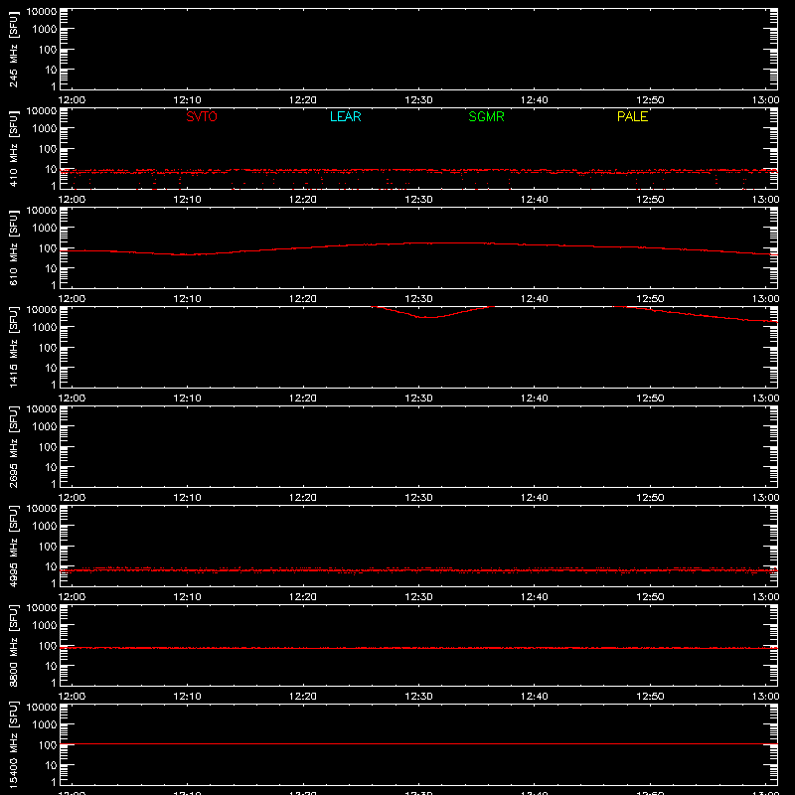Select the 2695 MHz [SFU] axis title

tap(13, 446)
